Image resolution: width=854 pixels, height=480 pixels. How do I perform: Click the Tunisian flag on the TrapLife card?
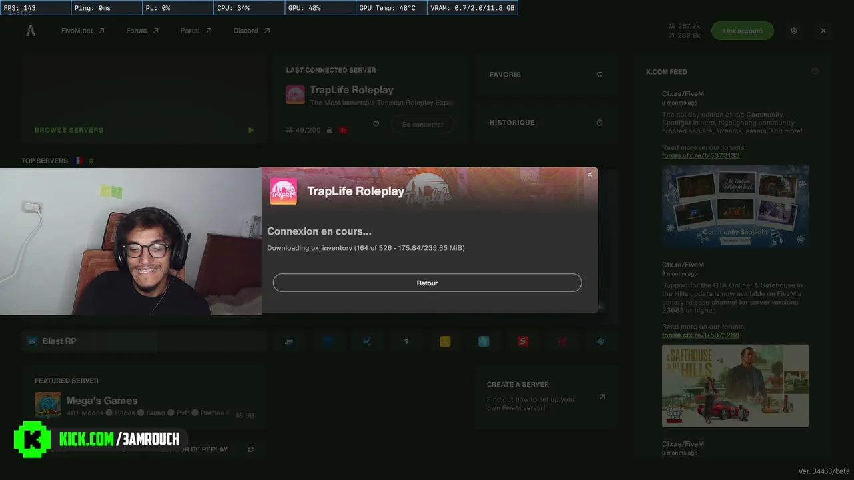343,130
